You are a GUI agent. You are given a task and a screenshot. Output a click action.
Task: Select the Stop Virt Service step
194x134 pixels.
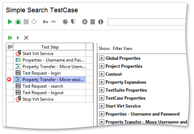click(49, 99)
